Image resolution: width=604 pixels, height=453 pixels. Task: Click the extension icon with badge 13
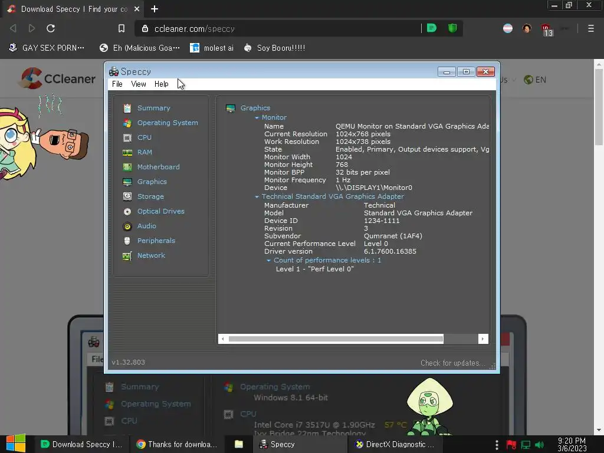(547, 29)
